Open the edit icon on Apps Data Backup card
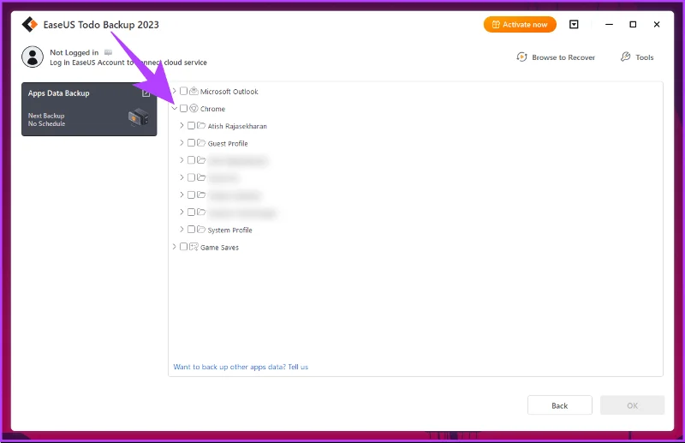The image size is (685, 443). pos(146,93)
